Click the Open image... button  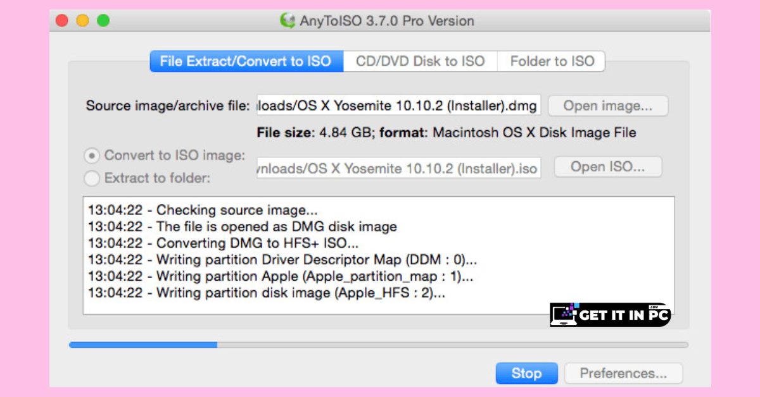608,106
